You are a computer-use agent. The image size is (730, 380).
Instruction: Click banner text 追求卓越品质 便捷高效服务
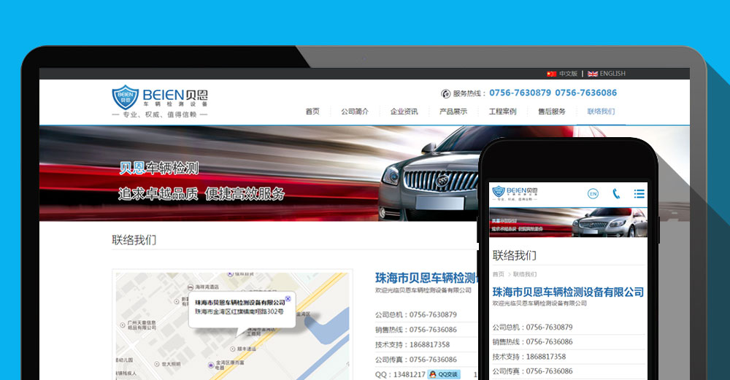point(201,193)
